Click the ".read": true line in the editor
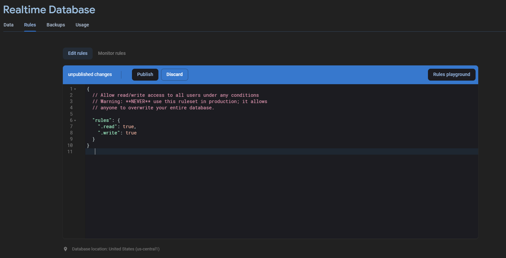The width and height of the screenshot is (506, 258). click(117, 127)
